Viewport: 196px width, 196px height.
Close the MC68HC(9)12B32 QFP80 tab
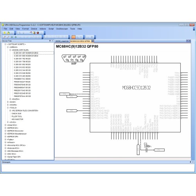click(x=93, y=41)
